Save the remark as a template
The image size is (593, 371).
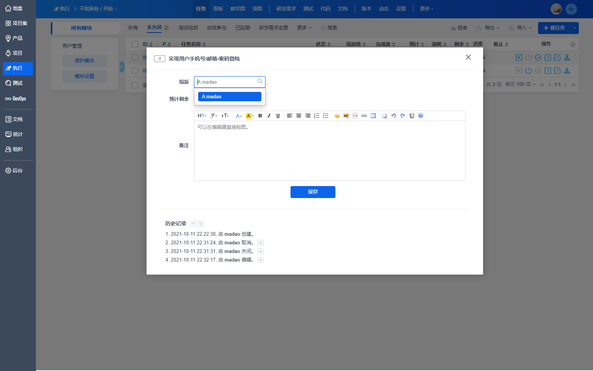tap(412, 116)
